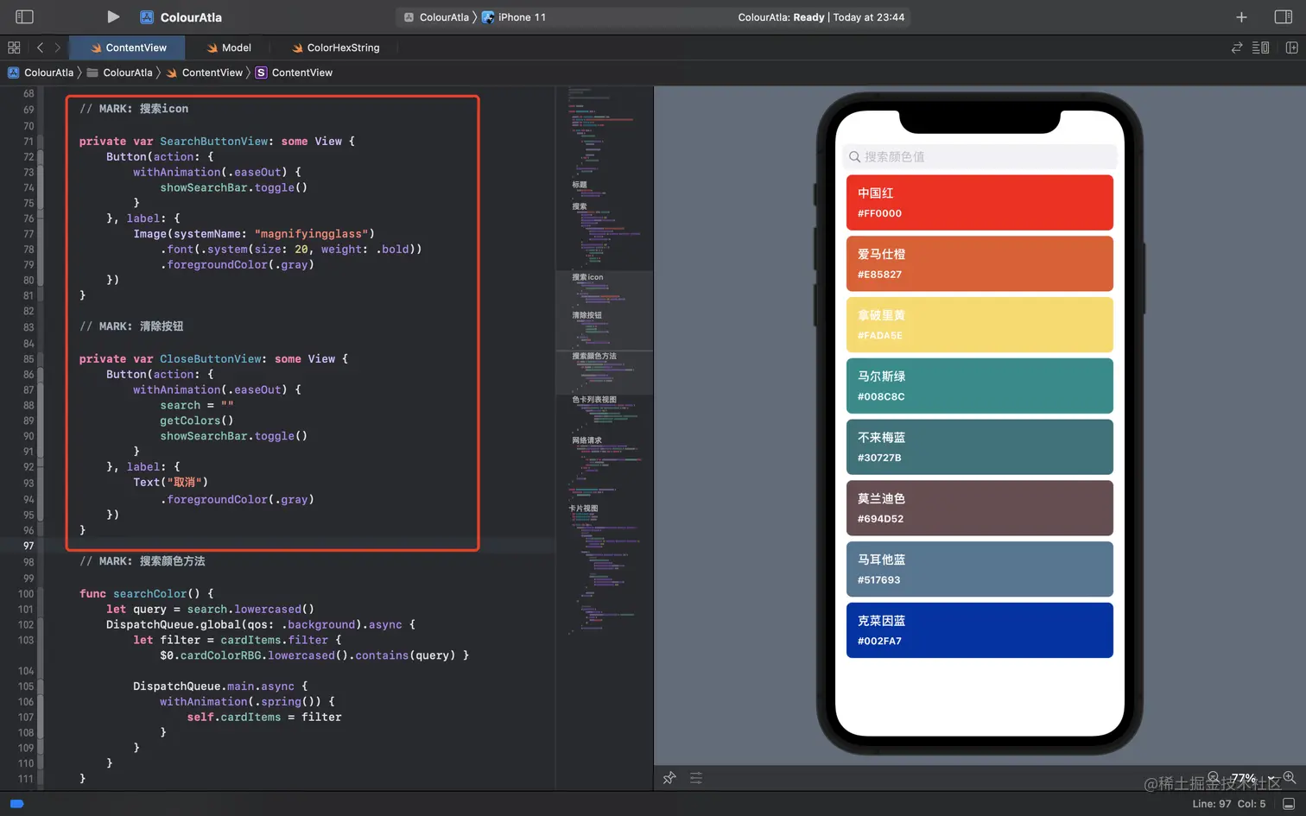Click the "magnifyingglass" string in code

click(311, 234)
